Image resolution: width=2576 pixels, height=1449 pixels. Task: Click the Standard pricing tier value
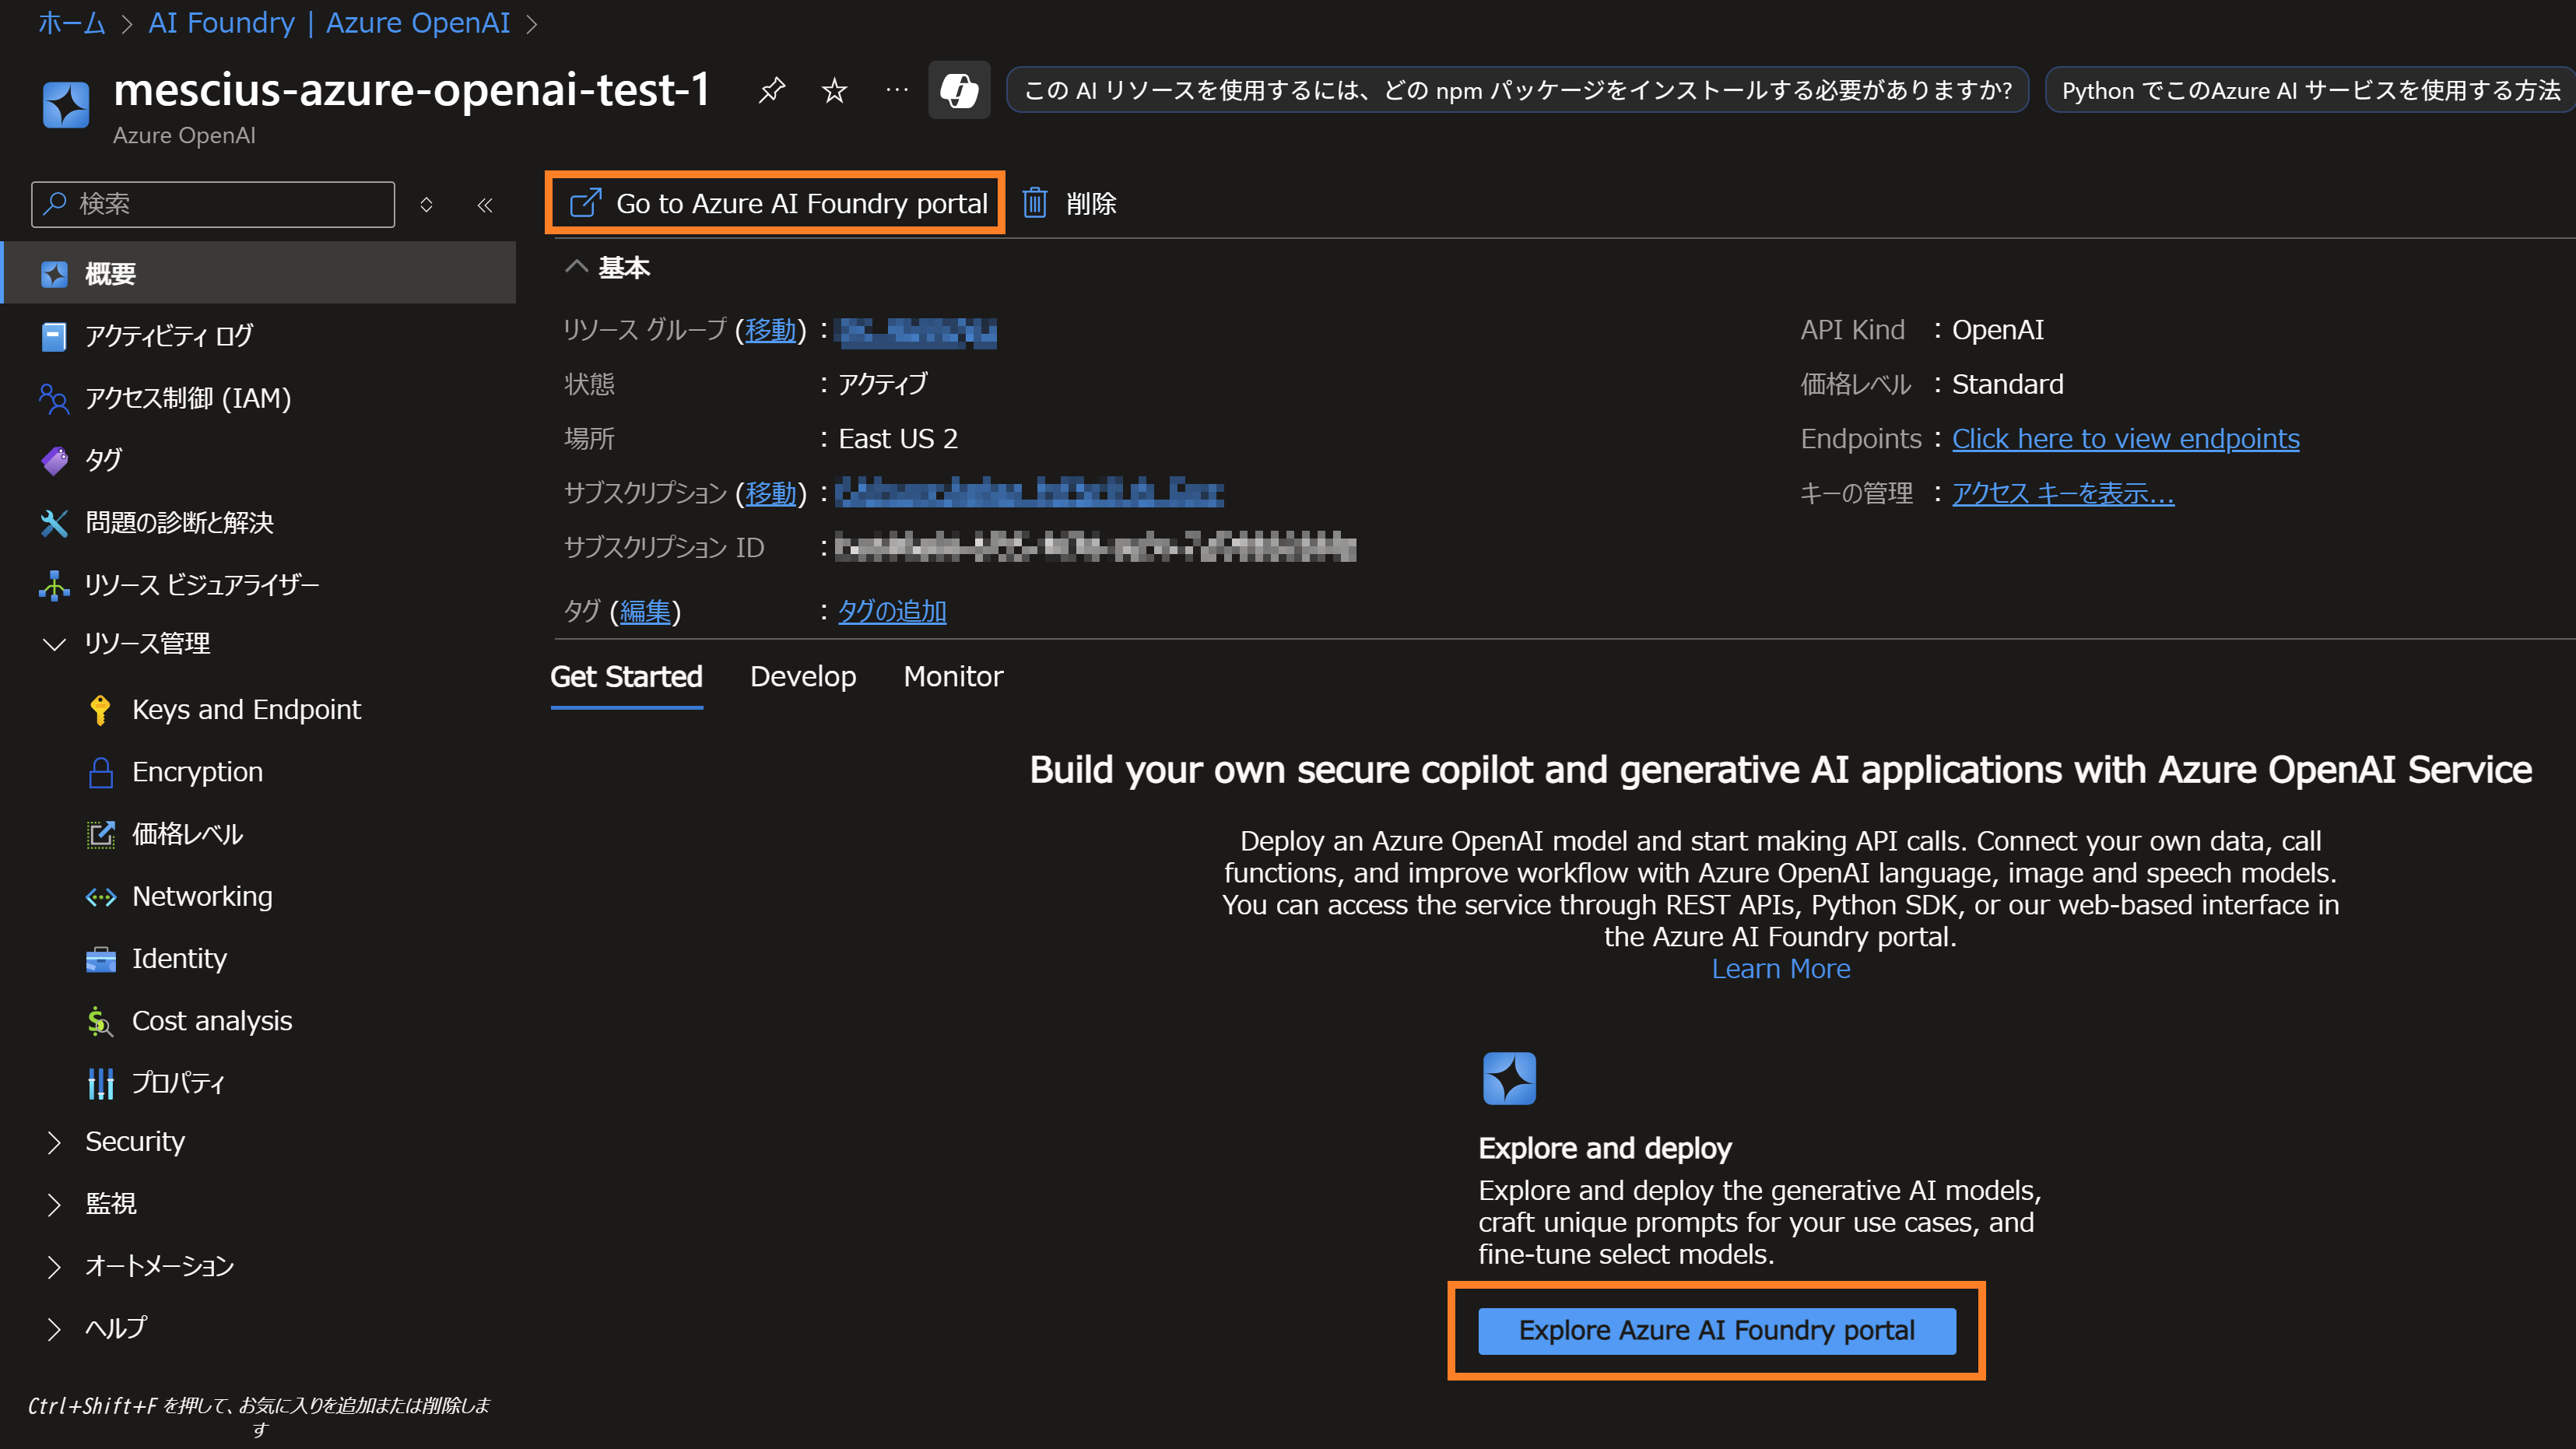pyautogui.click(x=2007, y=384)
